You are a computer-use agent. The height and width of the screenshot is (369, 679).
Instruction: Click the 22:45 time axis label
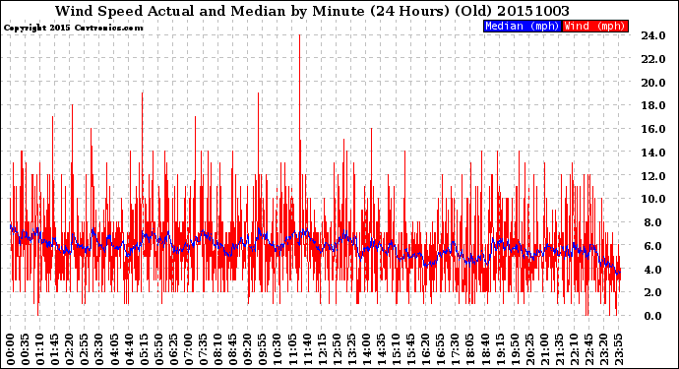(588, 349)
